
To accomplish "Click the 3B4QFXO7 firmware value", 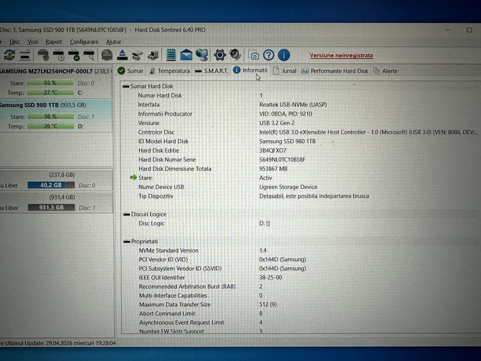I will pos(273,151).
